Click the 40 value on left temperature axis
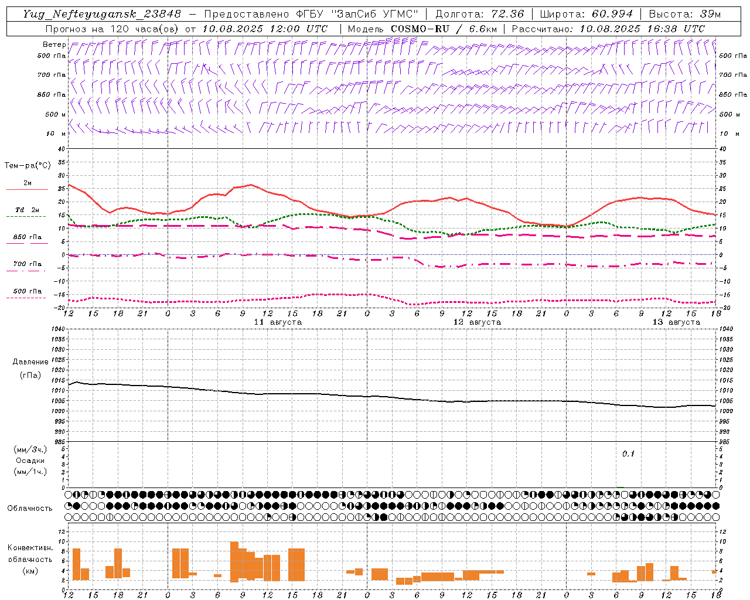The width and height of the screenshot is (750, 600). click(x=61, y=149)
